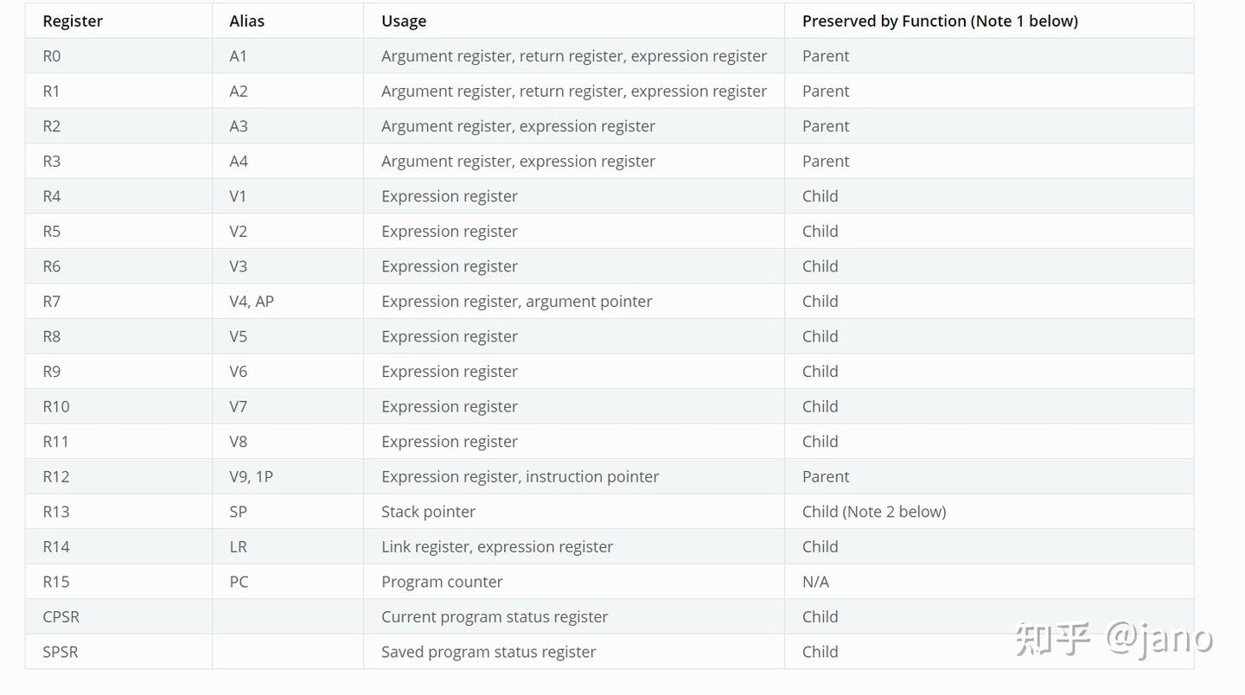Image resolution: width=1245 pixels, height=695 pixels.
Task: Click the Link register, expression register cell
Action: click(497, 547)
